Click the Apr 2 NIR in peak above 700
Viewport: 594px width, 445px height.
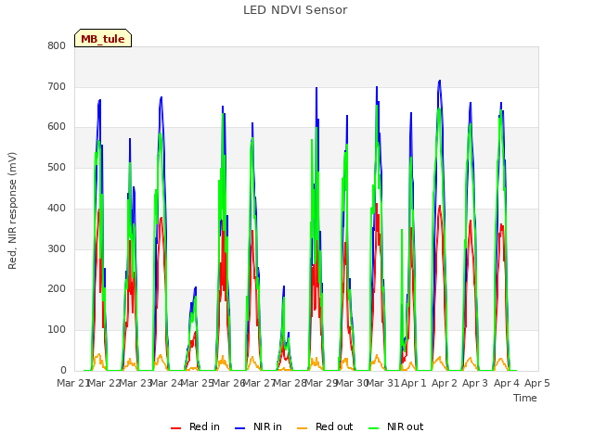click(439, 81)
